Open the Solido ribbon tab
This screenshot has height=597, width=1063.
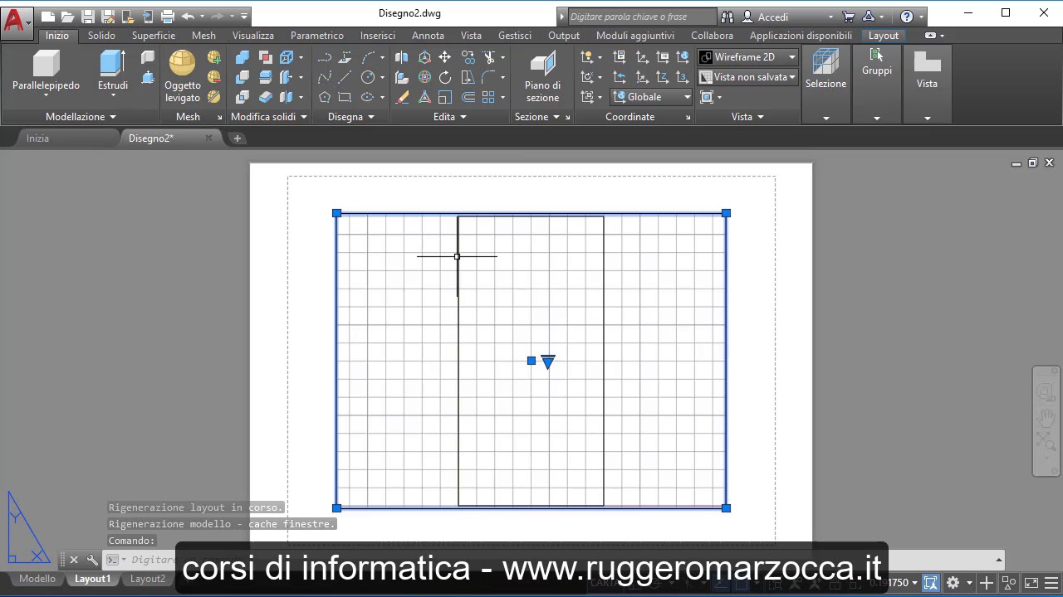101,36
